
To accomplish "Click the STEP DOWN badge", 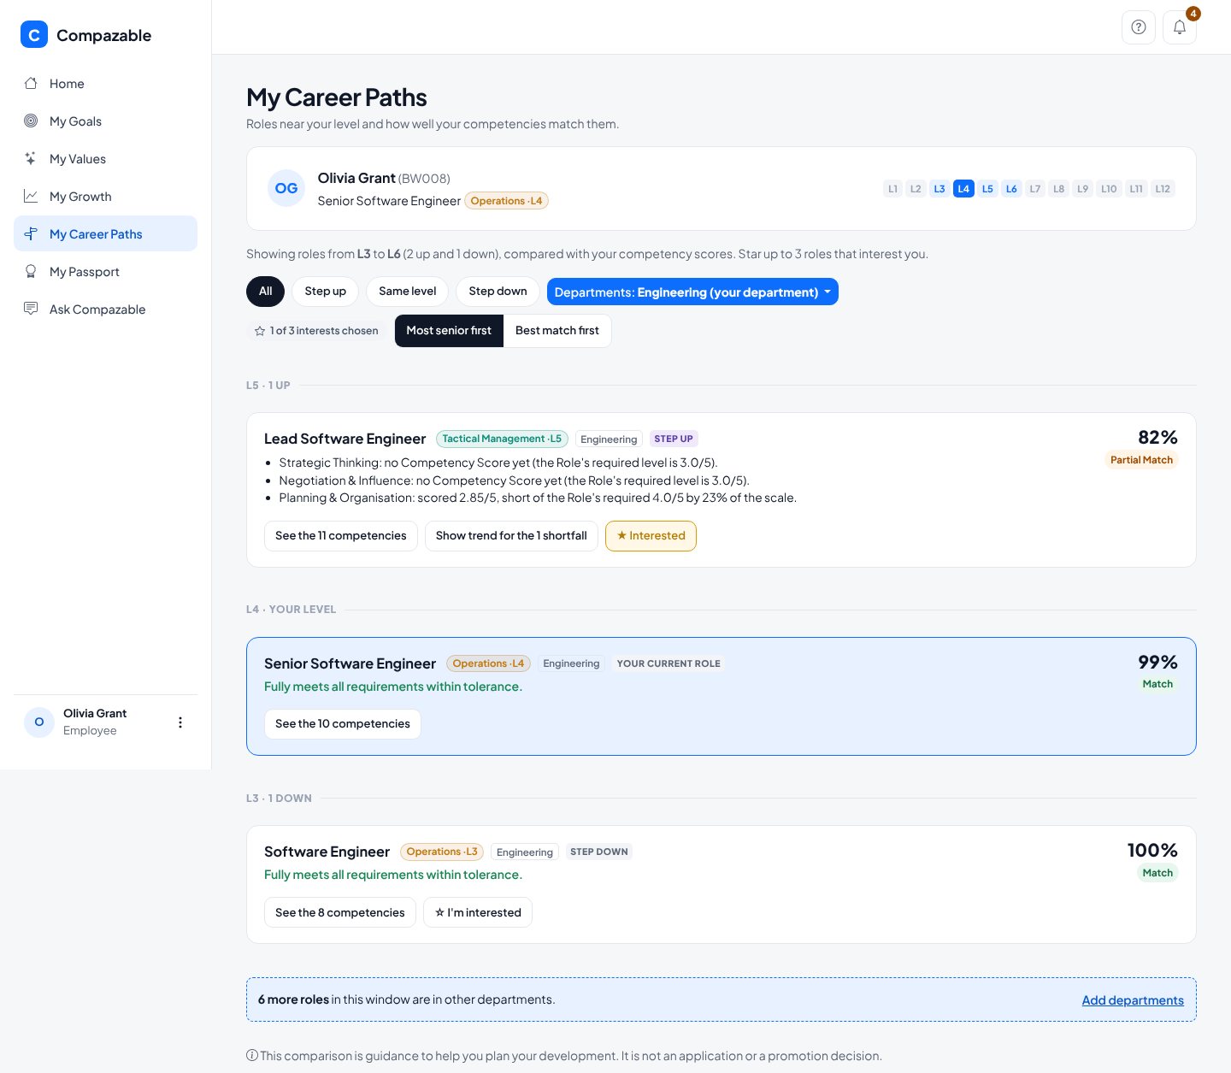I will [x=599, y=852].
